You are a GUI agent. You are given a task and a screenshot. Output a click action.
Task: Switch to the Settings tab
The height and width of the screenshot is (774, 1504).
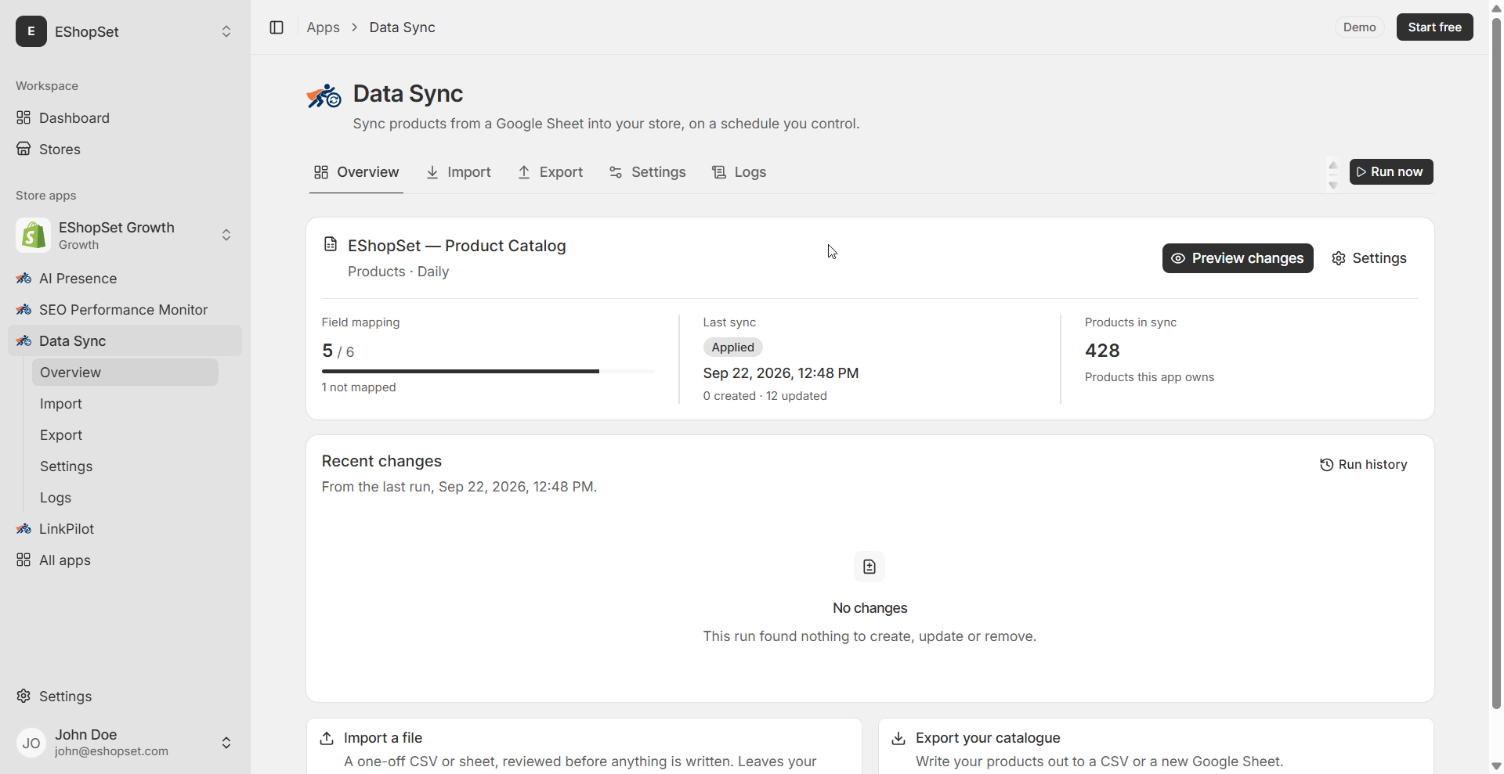click(x=648, y=172)
